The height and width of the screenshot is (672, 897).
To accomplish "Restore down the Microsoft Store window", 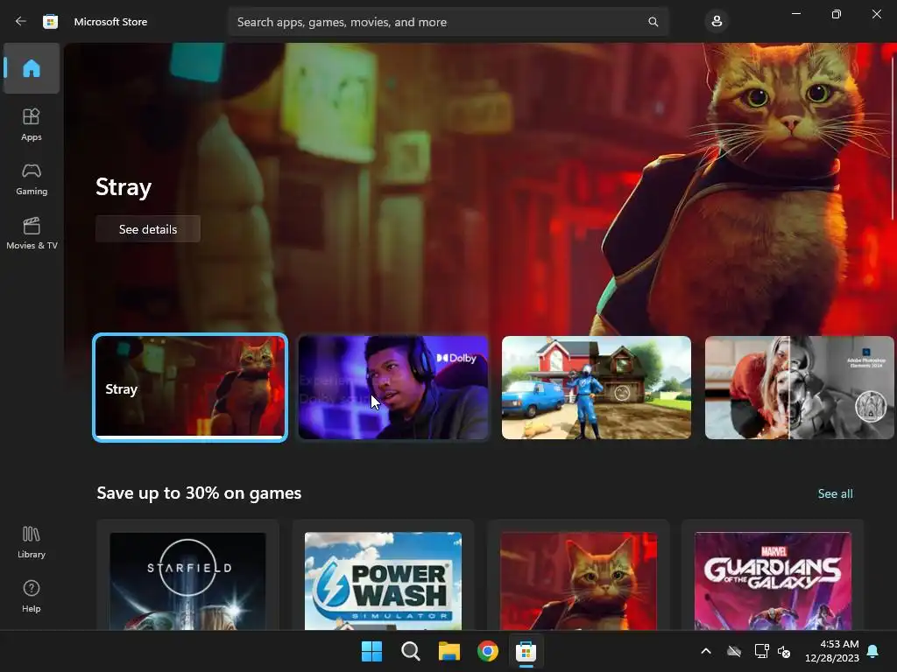I will point(836,14).
